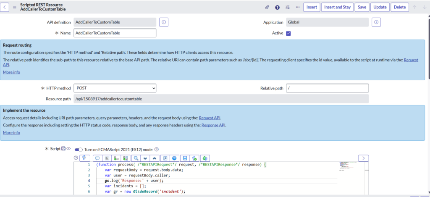
Task: Open the Response API link
Action: click(x=213, y=125)
